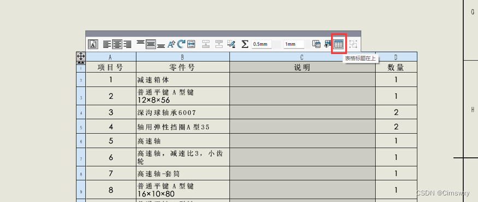Set vertical alignment to middle
Screen dimensions: 478x202
[x=150, y=44]
